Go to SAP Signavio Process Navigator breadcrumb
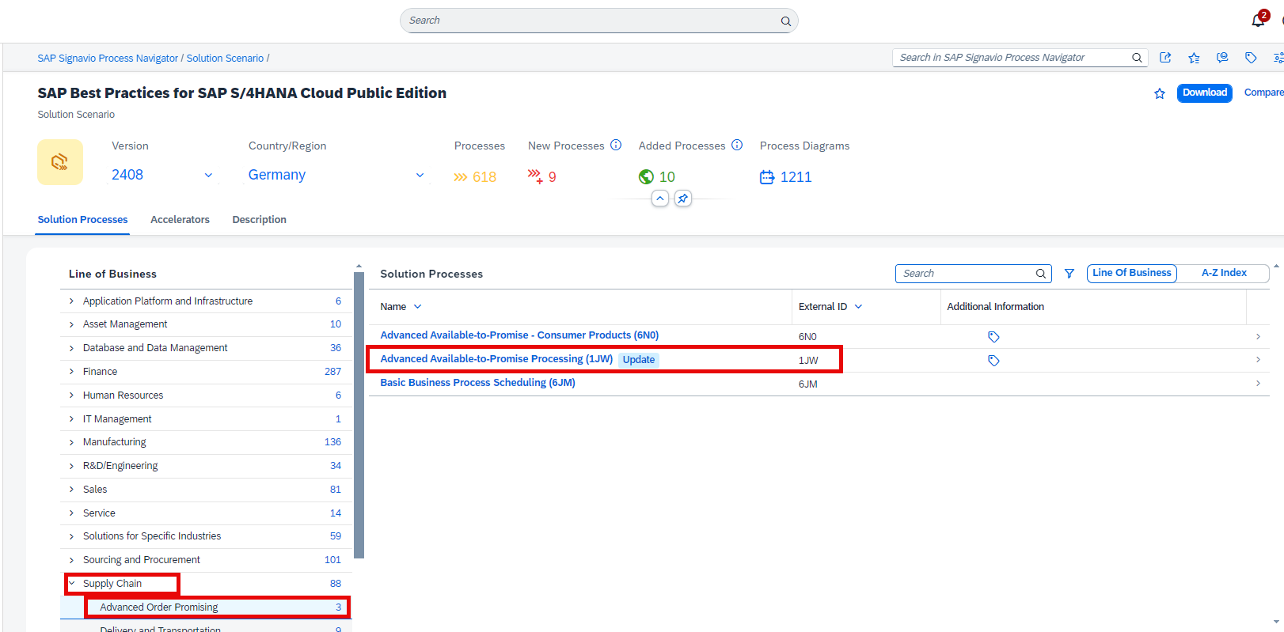The width and height of the screenshot is (1284, 632). tap(108, 59)
